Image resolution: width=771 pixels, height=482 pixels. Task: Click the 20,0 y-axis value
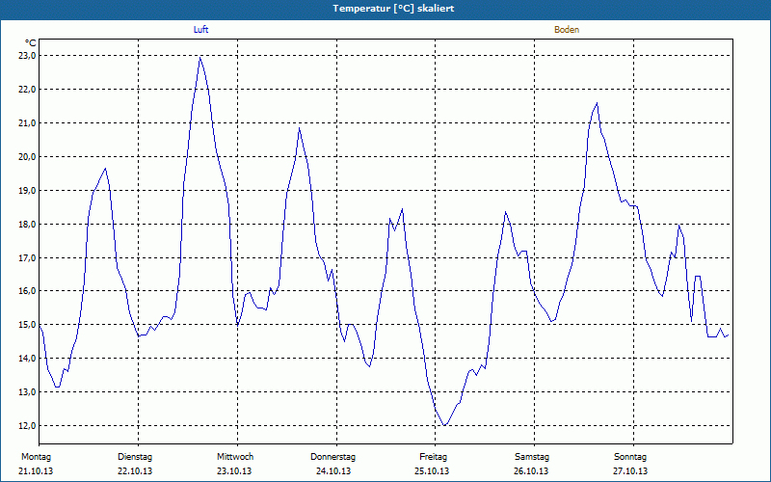pyautogui.click(x=27, y=157)
